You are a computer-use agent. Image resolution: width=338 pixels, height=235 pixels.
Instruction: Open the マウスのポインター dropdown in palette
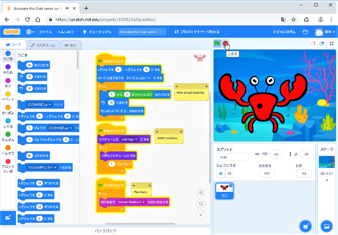[42, 167]
